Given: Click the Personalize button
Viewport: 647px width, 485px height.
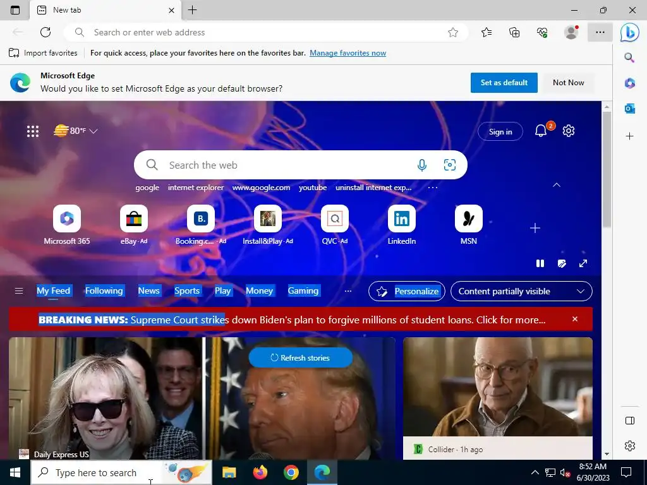Looking at the screenshot, I should click(406, 291).
